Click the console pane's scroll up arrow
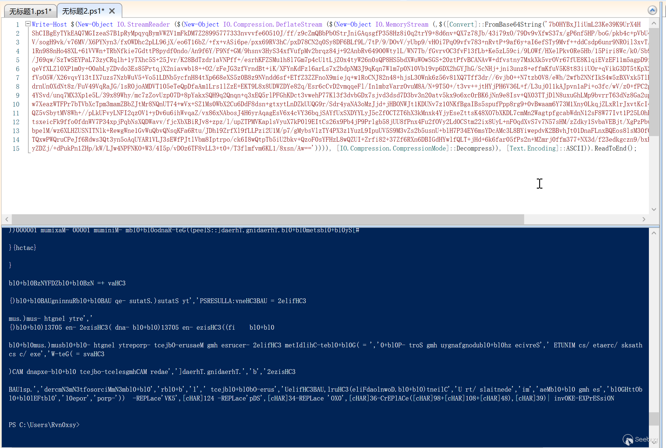This screenshot has width=666, height=448. (654, 233)
